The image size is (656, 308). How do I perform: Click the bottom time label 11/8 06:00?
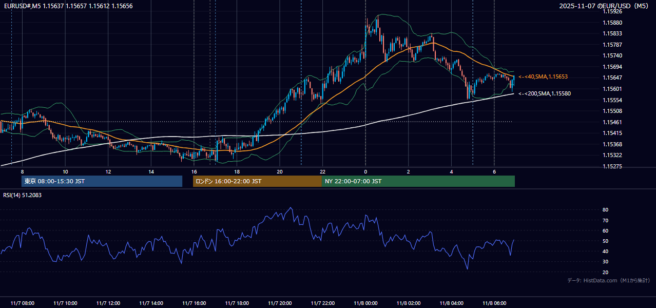494,303
